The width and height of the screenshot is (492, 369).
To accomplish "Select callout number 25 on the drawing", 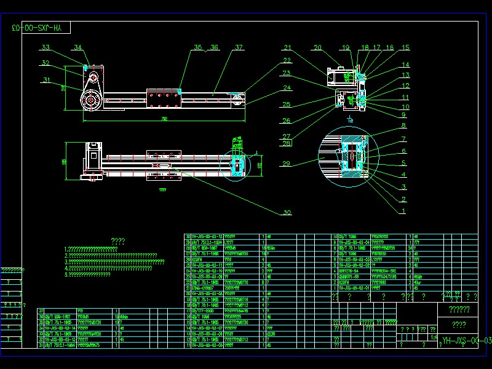I will tap(286, 104).
